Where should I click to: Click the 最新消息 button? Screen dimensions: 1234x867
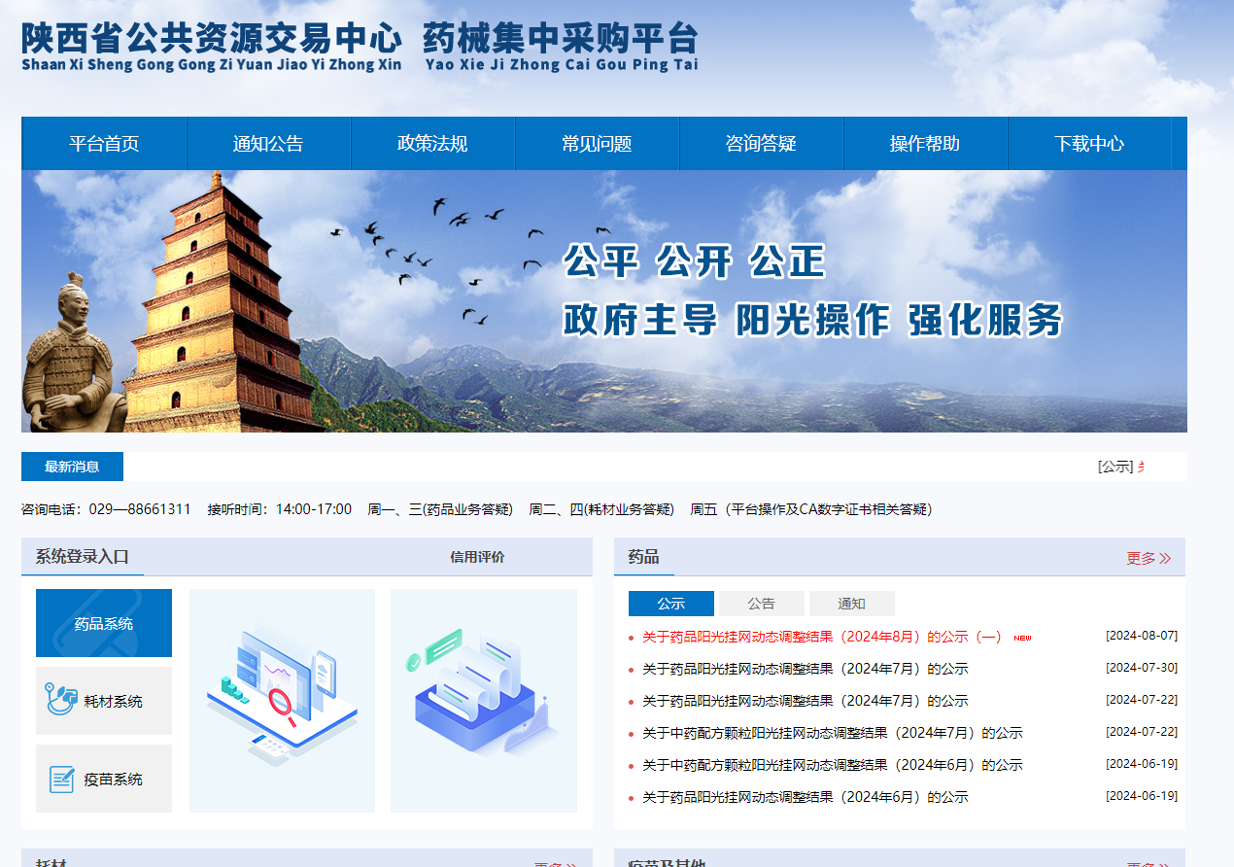click(x=71, y=467)
